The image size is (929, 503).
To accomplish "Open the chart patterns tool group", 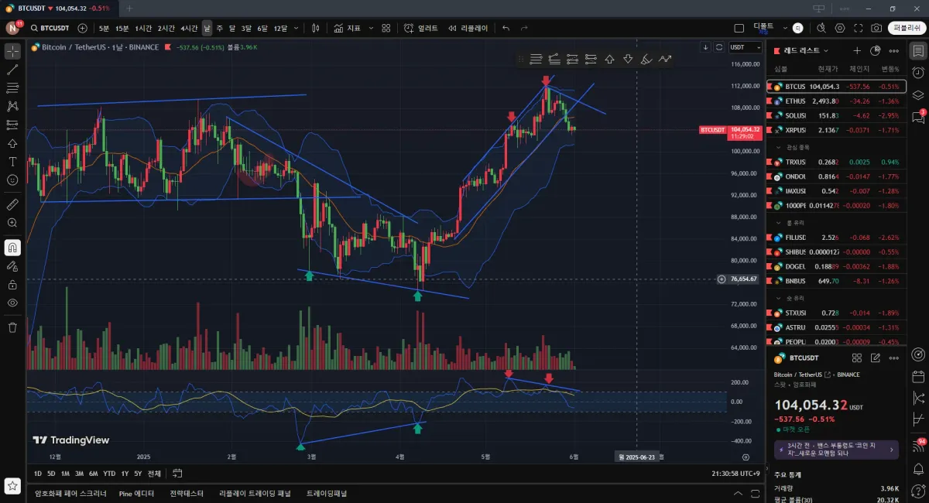I will pos(12,106).
